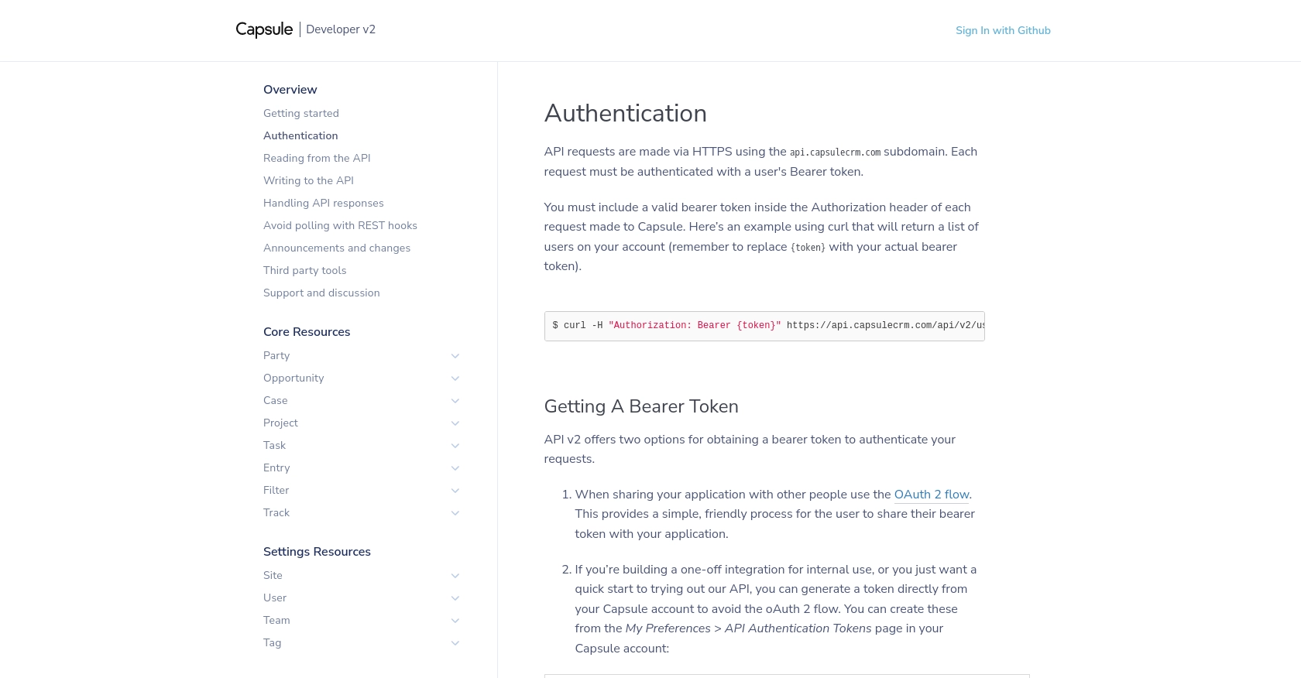Expand the Project chevron
Viewport: 1301px width, 678px height.
[455, 423]
